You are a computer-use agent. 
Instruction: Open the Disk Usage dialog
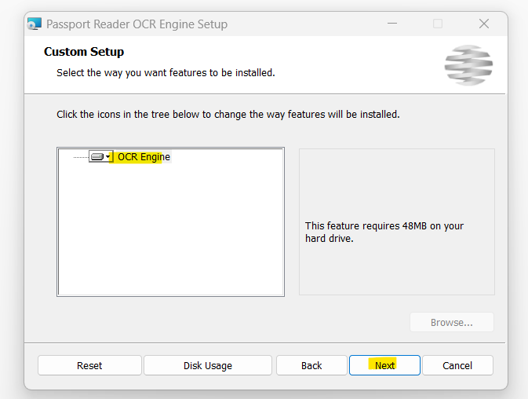pos(208,365)
